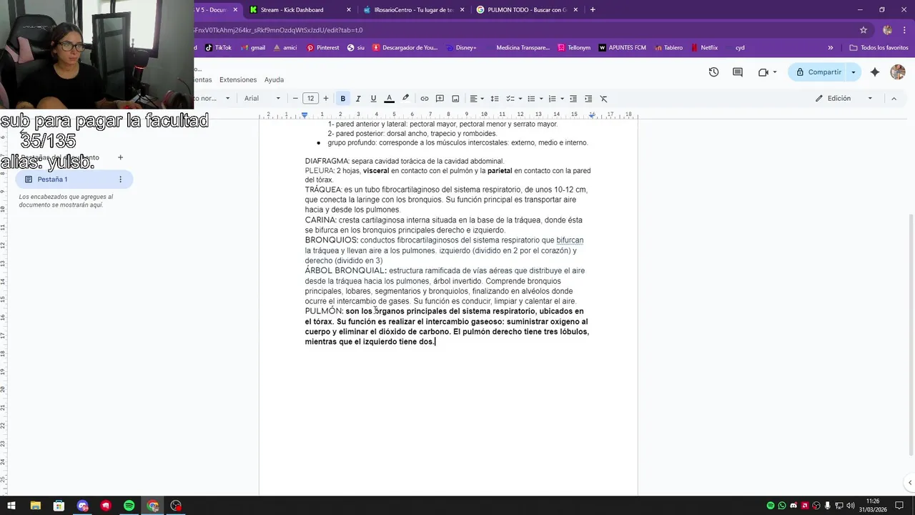Decrease font size with minus button
This screenshot has height=515, width=915.
pyautogui.click(x=295, y=99)
